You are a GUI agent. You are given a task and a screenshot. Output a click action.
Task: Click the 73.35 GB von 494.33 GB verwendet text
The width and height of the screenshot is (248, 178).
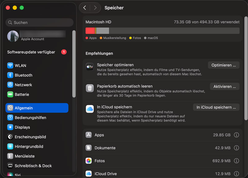tap(206, 22)
